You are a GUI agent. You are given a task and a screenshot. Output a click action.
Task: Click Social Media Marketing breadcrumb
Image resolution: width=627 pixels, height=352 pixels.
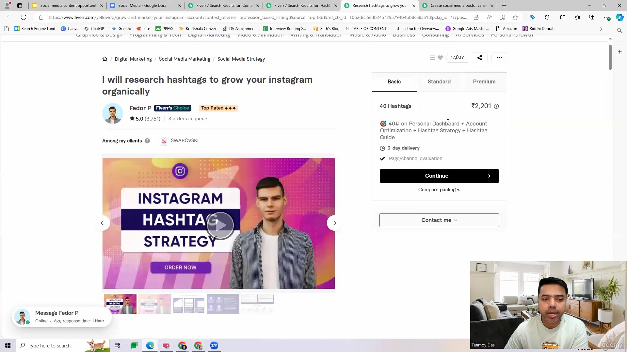point(185,59)
